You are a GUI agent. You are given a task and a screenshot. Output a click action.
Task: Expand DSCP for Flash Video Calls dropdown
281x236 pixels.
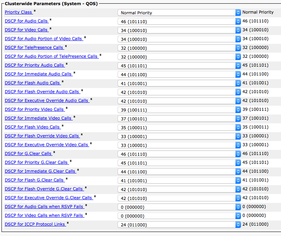click(179, 127)
